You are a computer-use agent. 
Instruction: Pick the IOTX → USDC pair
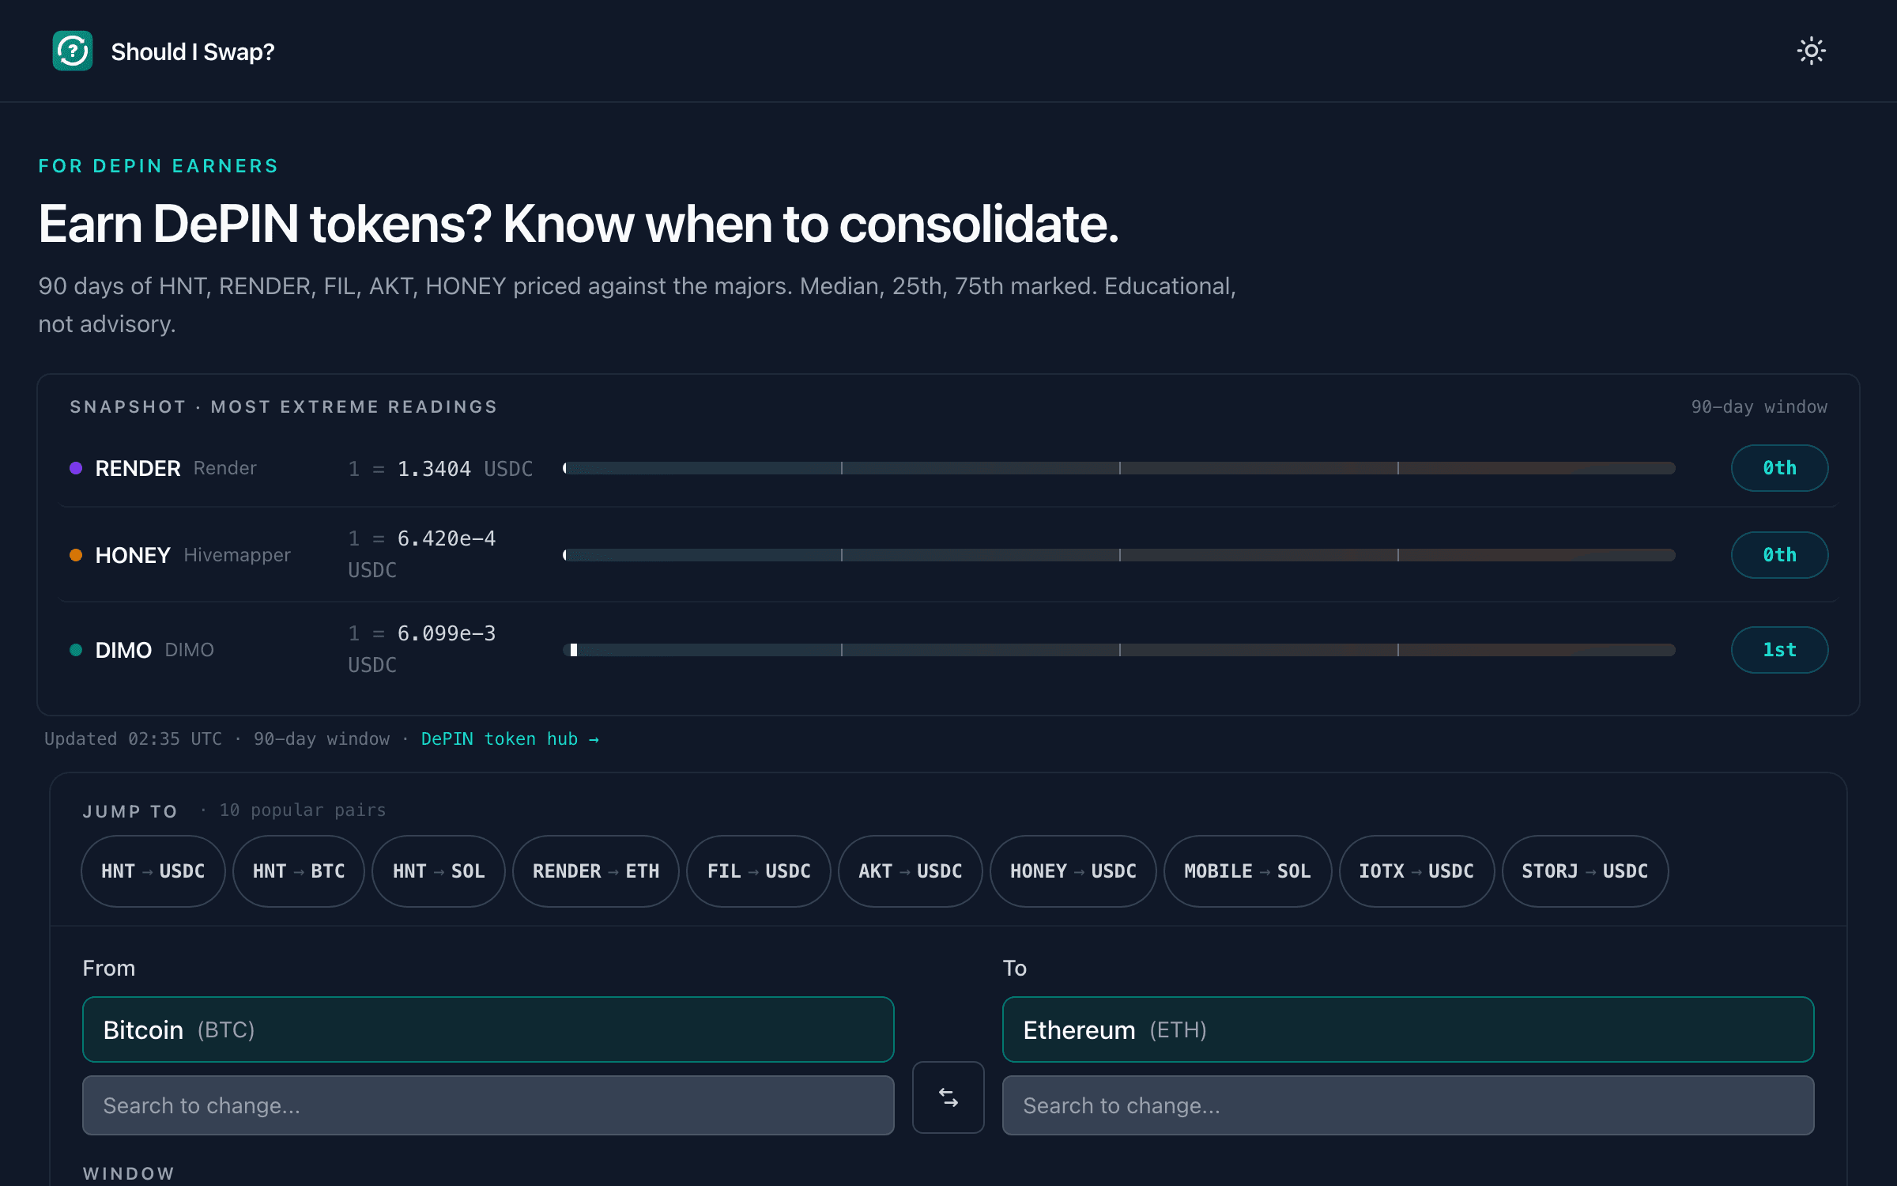pyautogui.click(x=1416, y=871)
